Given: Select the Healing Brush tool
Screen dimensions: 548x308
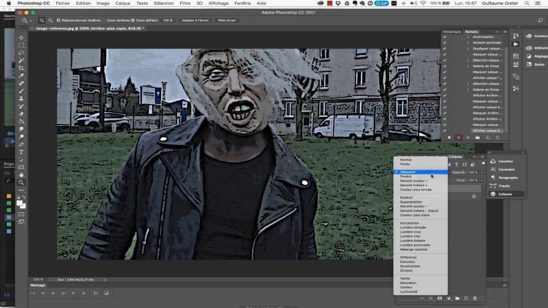Looking at the screenshot, I should tap(21, 84).
